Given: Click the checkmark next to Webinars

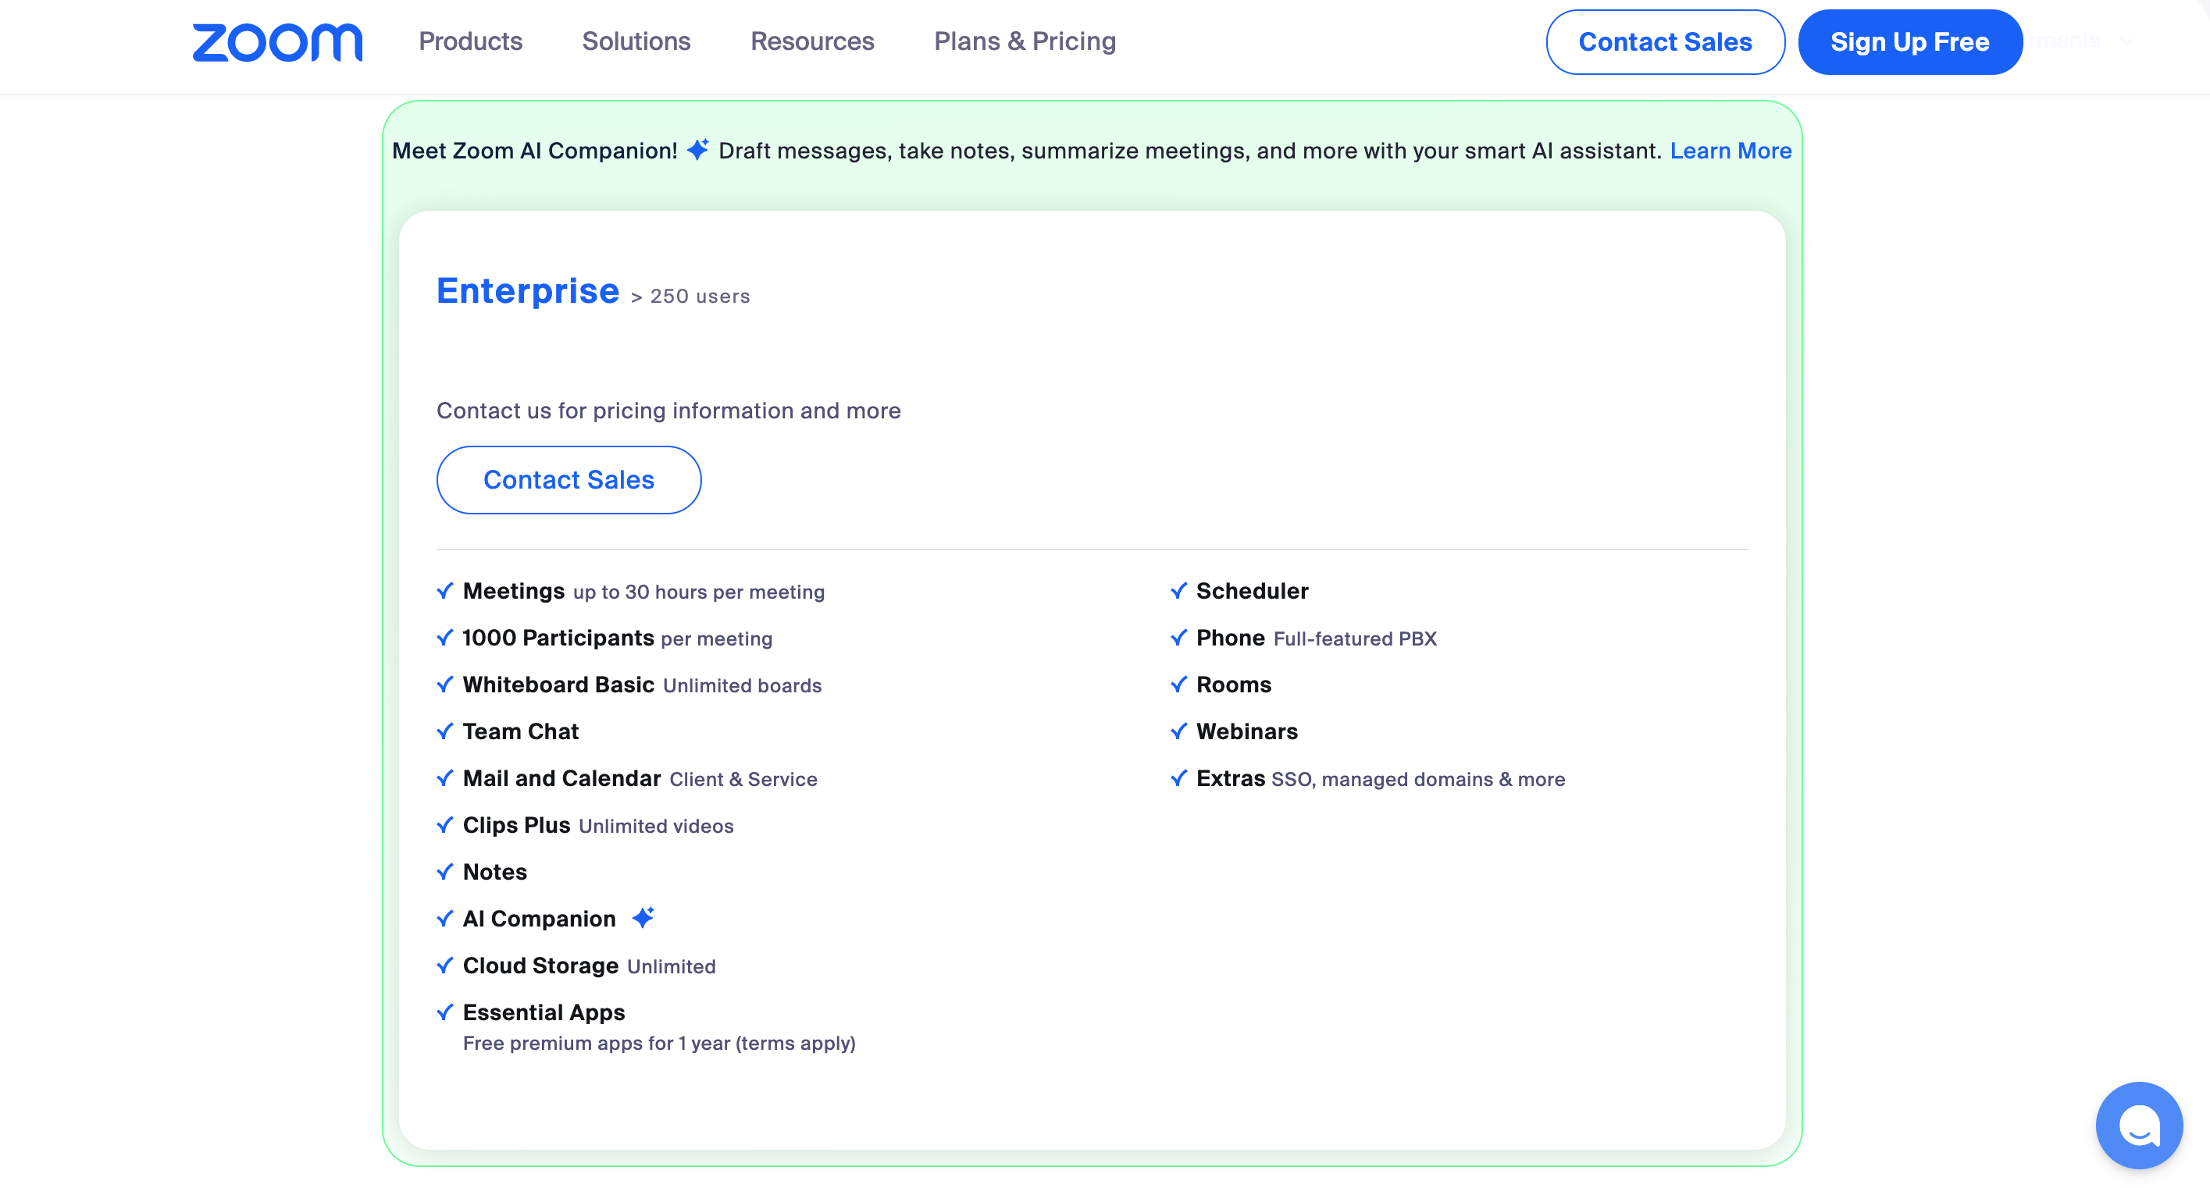Looking at the screenshot, I should click(1178, 731).
